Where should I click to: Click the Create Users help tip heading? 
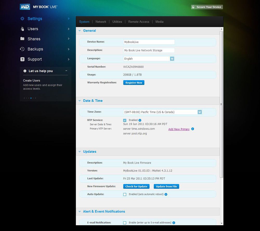(32, 81)
